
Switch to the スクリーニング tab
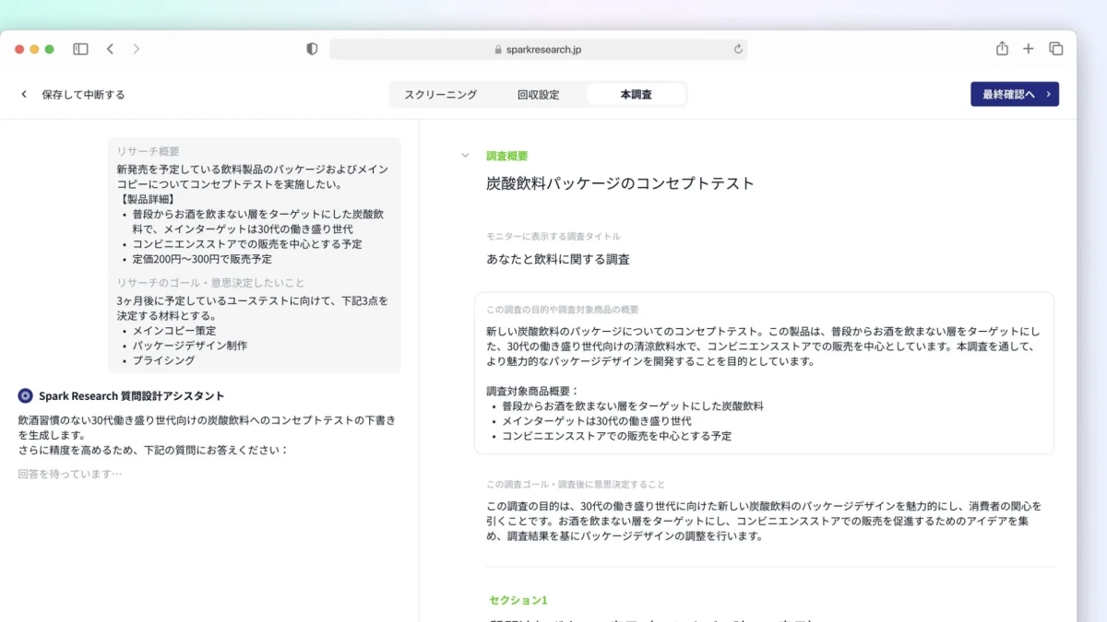click(x=441, y=94)
